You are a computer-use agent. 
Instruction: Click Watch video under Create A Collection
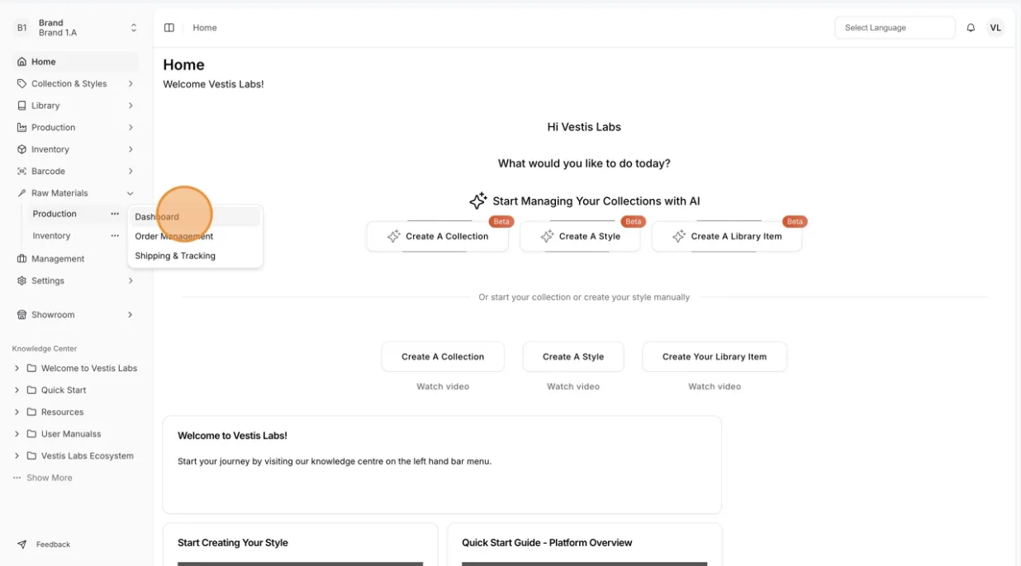point(443,386)
